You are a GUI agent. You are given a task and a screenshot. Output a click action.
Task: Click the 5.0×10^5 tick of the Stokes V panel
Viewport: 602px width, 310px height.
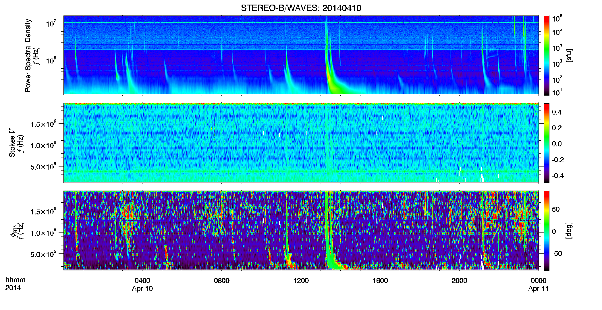(43, 166)
